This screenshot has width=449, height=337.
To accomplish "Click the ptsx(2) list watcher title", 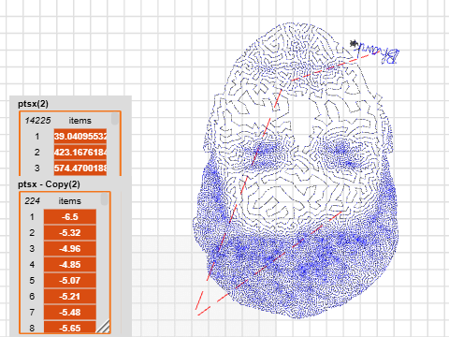I will [33, 104].
